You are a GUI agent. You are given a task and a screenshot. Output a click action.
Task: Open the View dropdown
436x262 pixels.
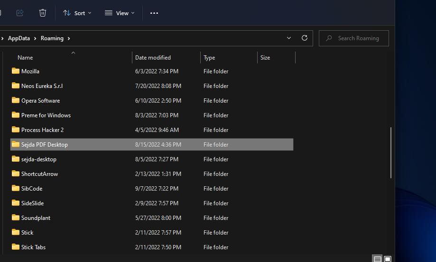(120, 13)
